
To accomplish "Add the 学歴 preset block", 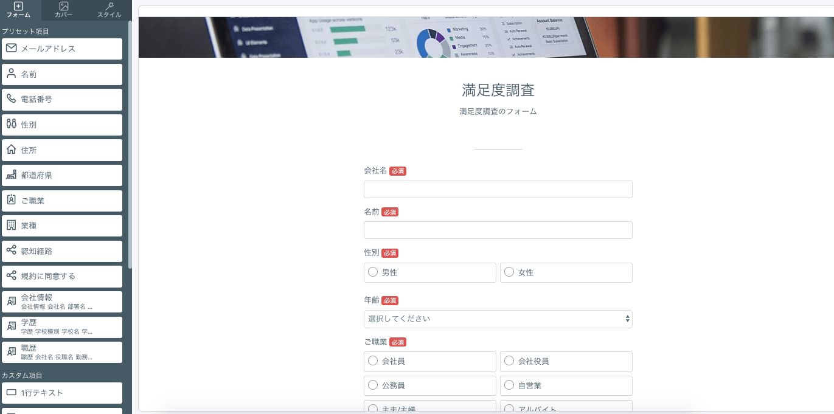I will click(x=61, y=326).
